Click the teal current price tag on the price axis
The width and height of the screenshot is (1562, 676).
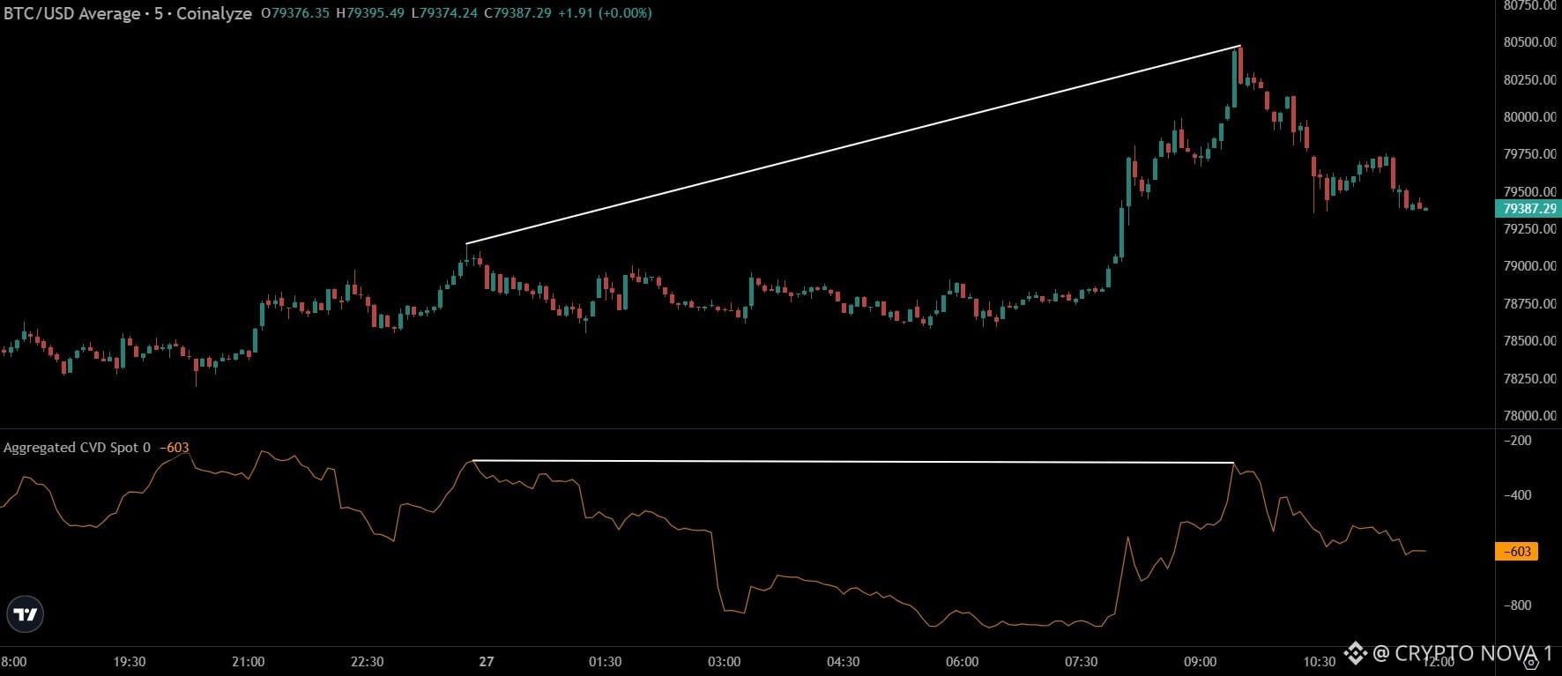coord(1528,209)
